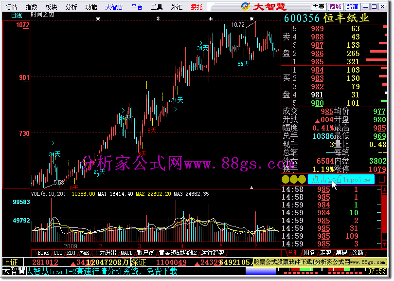Click the blue gradient progress box in status bar
This screenshot has width=394, height=281.
261,272
